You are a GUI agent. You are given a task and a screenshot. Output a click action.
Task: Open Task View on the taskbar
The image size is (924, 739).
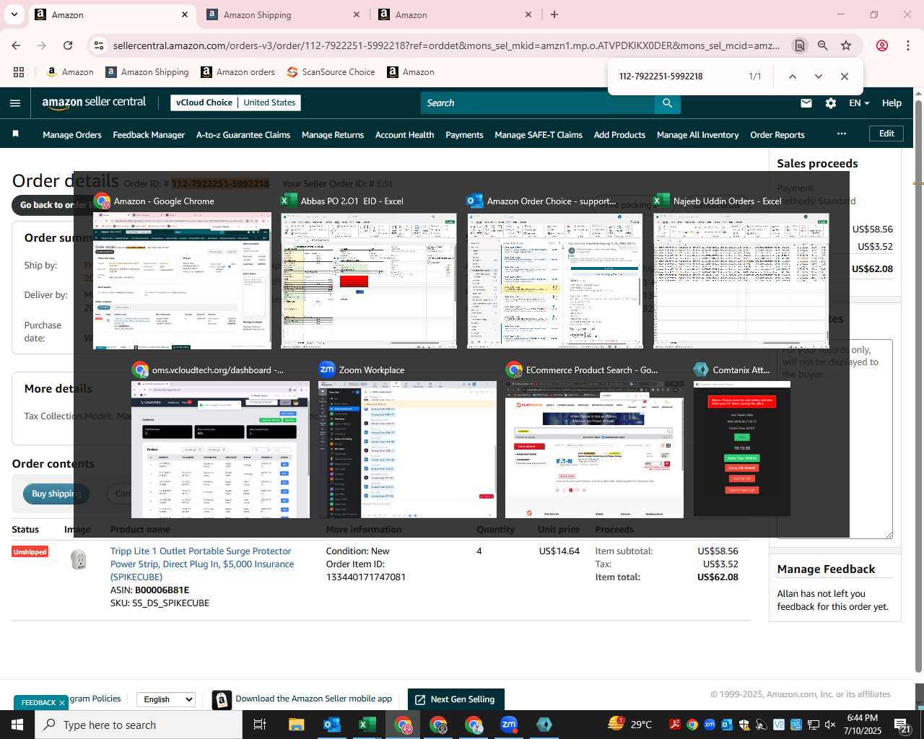point(260,725)
